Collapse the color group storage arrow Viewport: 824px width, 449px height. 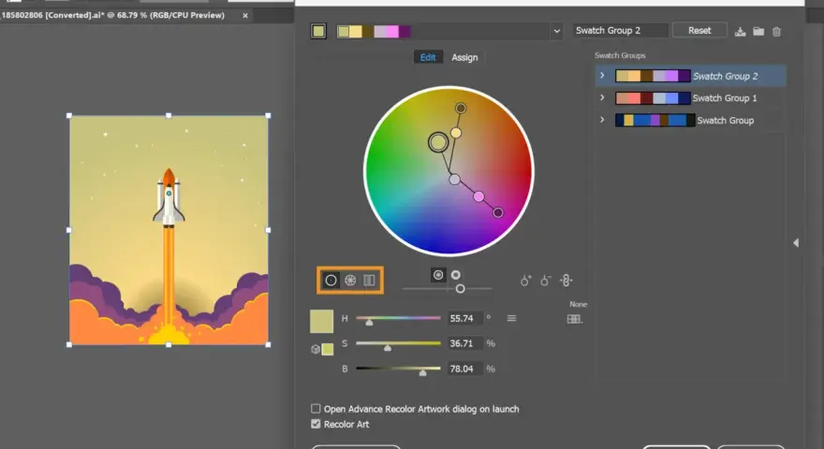pos(796,242)
